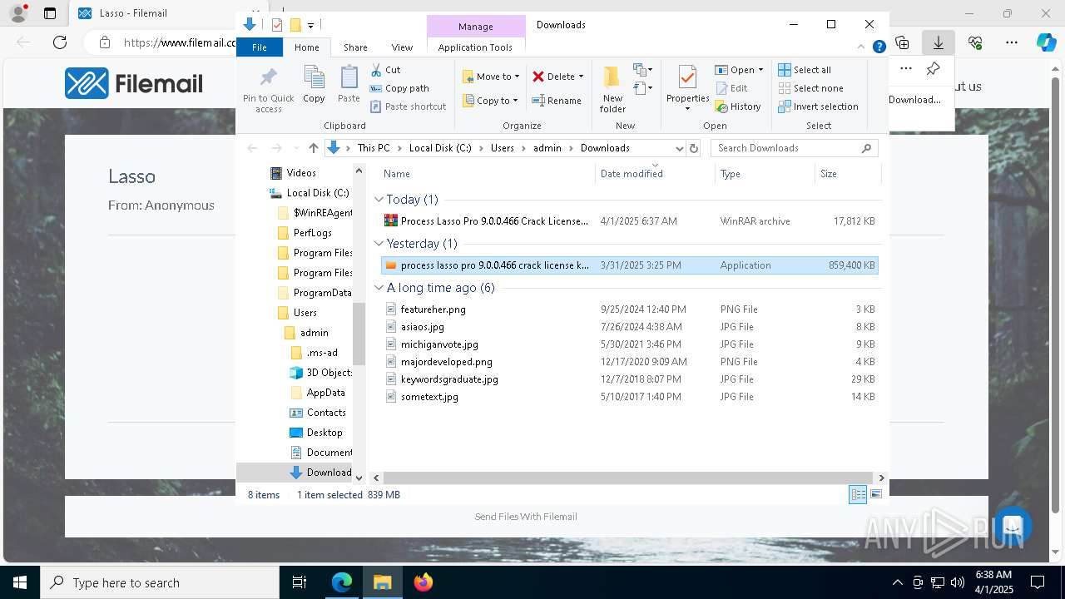This screenshot has height=599, width=1065.
Task: Refresh the Downloads folder
Action: point(695,148)
